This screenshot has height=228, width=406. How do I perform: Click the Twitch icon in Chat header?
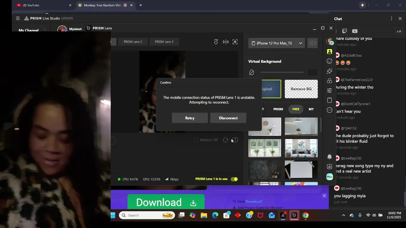pyautogui.click(x=345, y=31)
